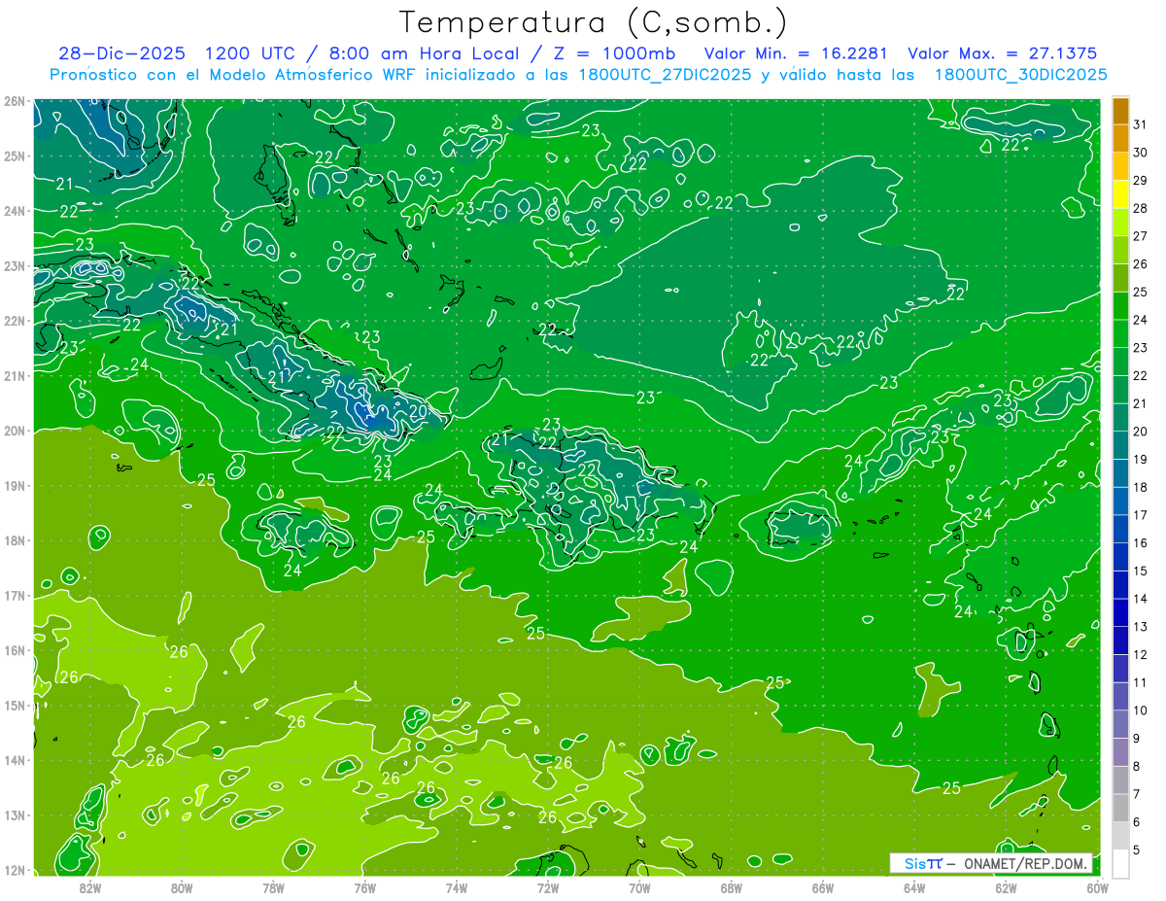Click the 68W longitude axis label
Viewport: 1166px width, 901px height.
[x=732, y=887]
